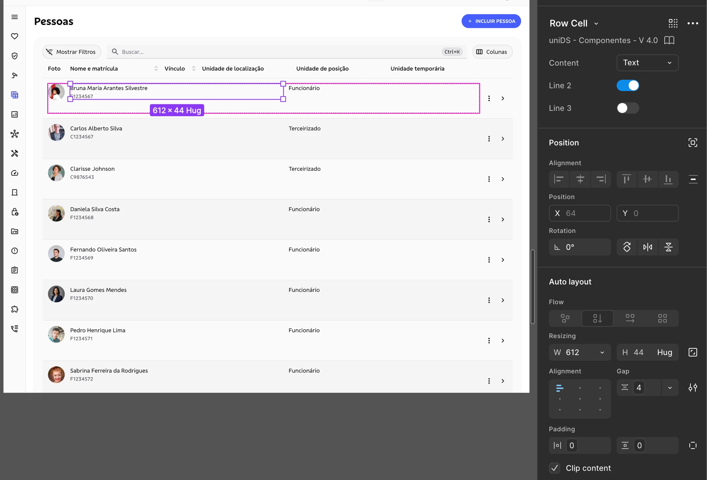This screenshot has width=707, height=480.
Task: Select the vertical flow layout option
Action: (x=597, y=318)
